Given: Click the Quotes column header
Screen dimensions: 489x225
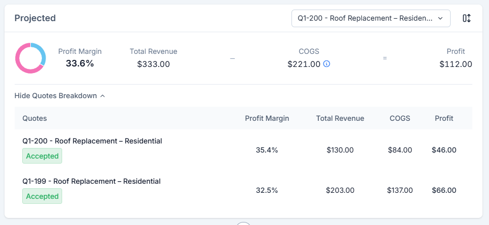Looking at the screenshot, I should click(35, 118).
